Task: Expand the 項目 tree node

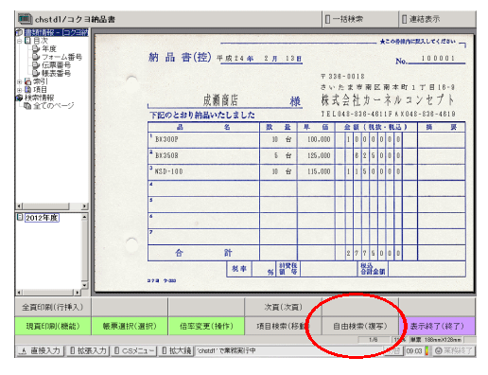Action: (20, 90)
